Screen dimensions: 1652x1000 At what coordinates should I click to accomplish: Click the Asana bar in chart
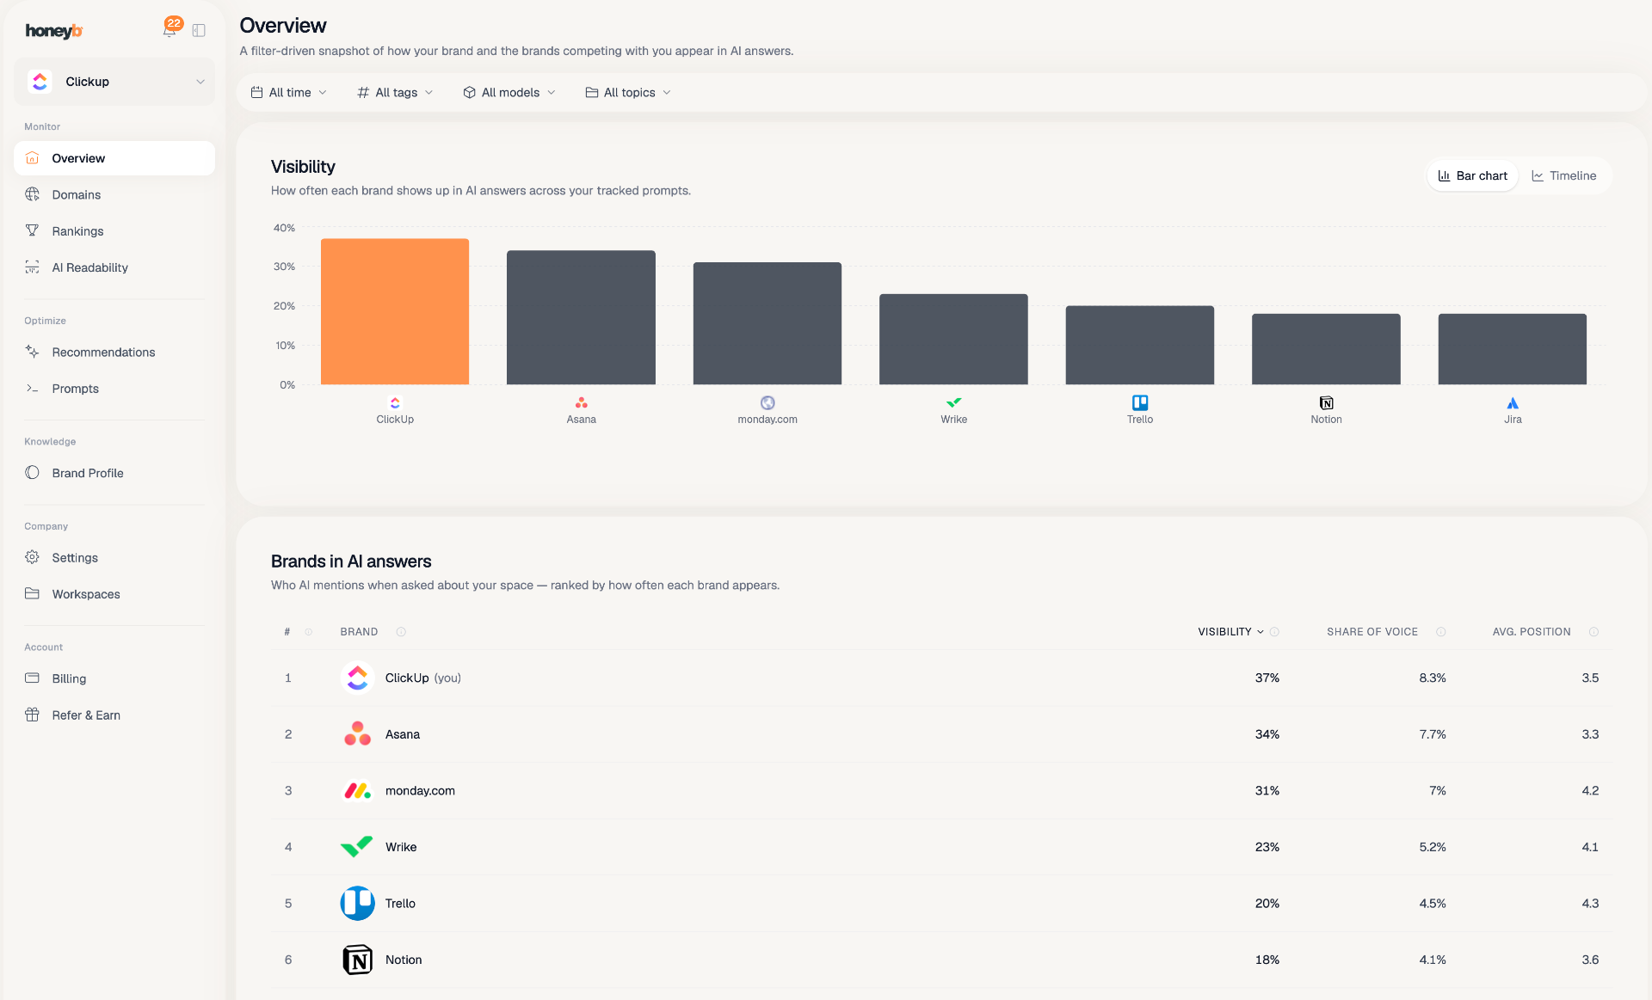coord(581,317)
